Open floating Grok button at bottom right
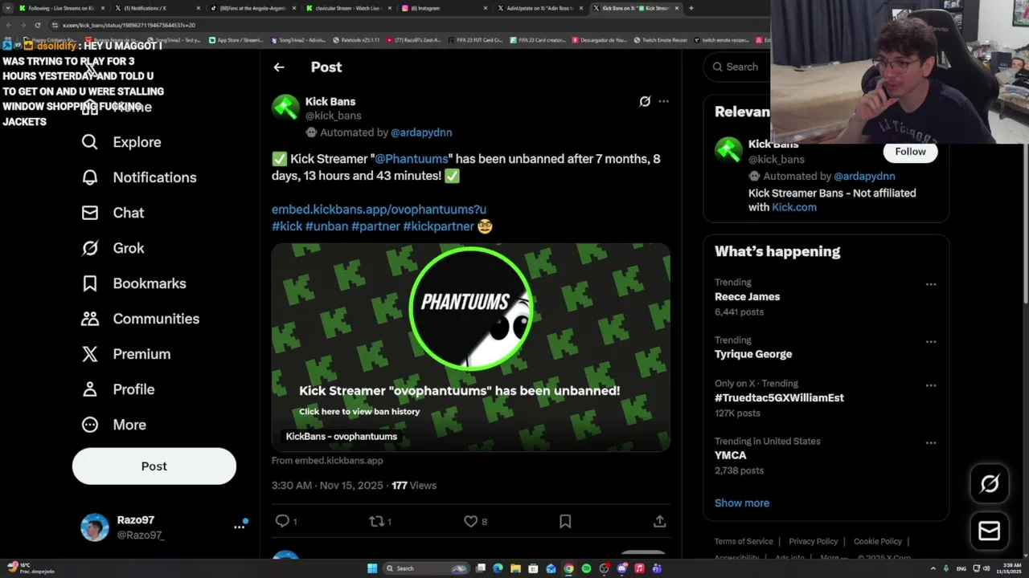The height and width of the screenshot is (578, 1029). (989, 483)
